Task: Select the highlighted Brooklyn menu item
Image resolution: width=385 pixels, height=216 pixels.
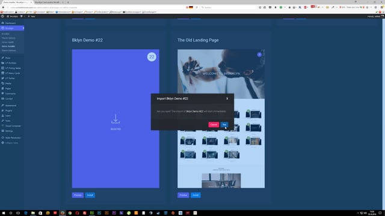Action: click(12, 28)
